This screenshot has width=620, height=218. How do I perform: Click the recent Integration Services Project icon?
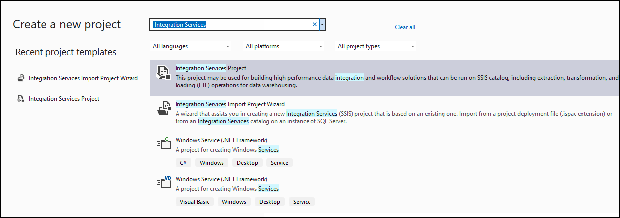click(x=21, y=99)
